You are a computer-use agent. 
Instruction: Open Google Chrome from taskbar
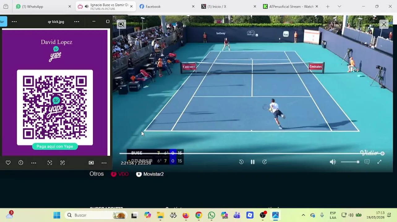(198, 215)
